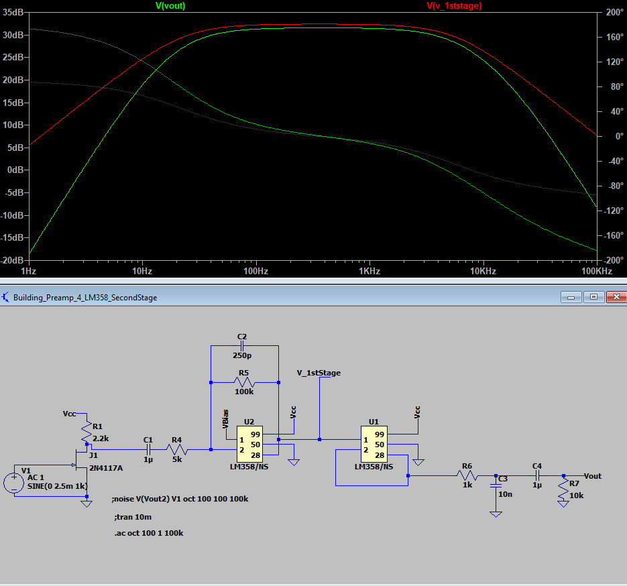Click the ground symbol beside U1

coord(418,463)
